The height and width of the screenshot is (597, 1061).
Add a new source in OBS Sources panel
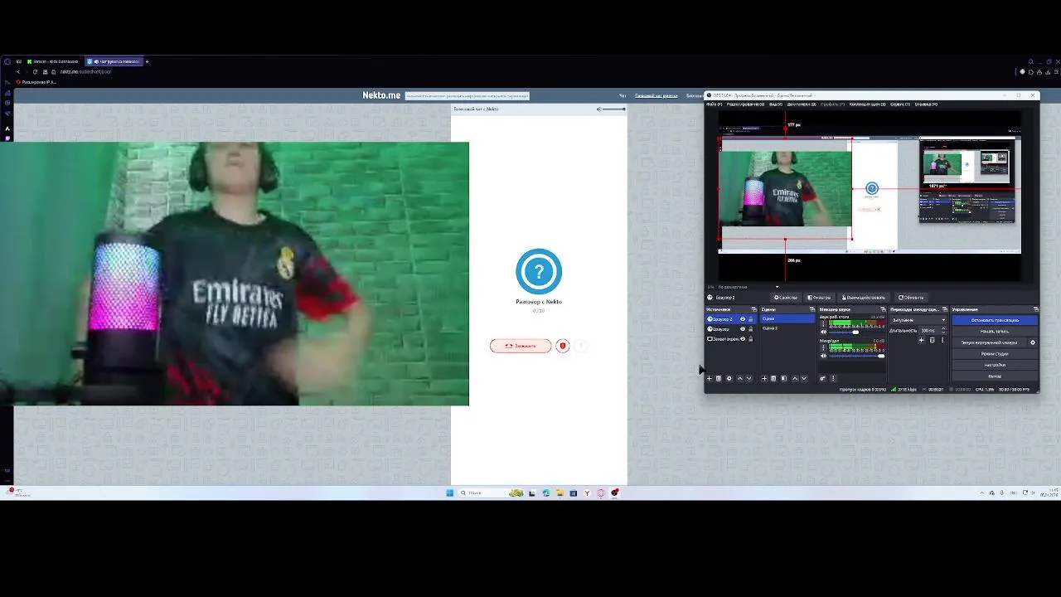710,379
